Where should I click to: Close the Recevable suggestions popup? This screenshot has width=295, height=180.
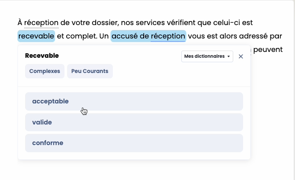click(241, 56)
